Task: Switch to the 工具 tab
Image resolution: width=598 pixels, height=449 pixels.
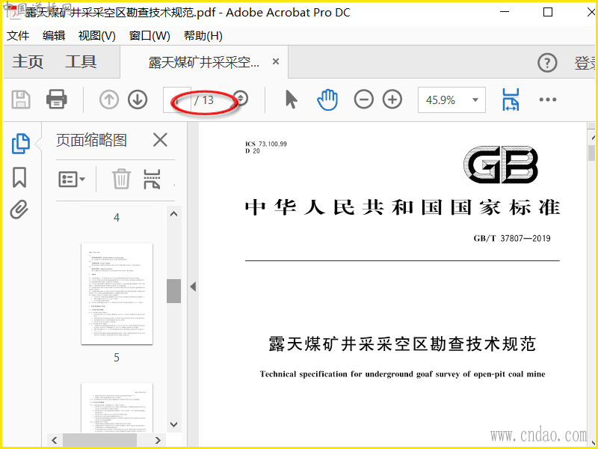Action: pyautogui.click(x=81, y=61)
